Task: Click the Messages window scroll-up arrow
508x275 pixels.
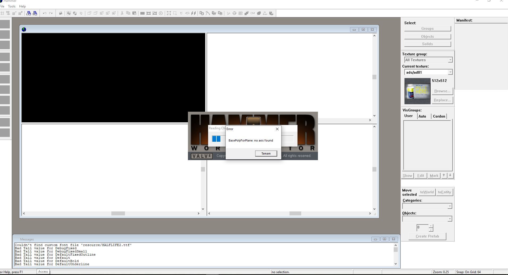Action: pyautogui.click(x=396, y=245)
